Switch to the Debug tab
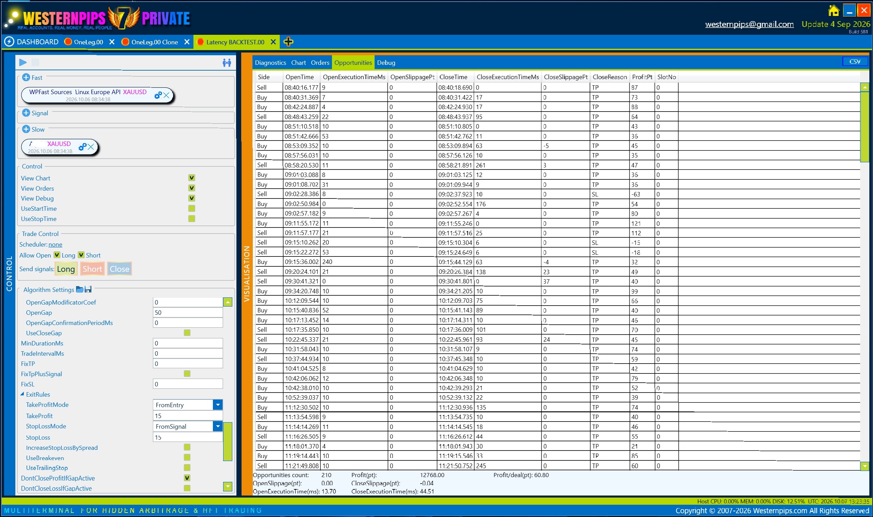Viewport: 873px width, 517px height. click(386, 63)
